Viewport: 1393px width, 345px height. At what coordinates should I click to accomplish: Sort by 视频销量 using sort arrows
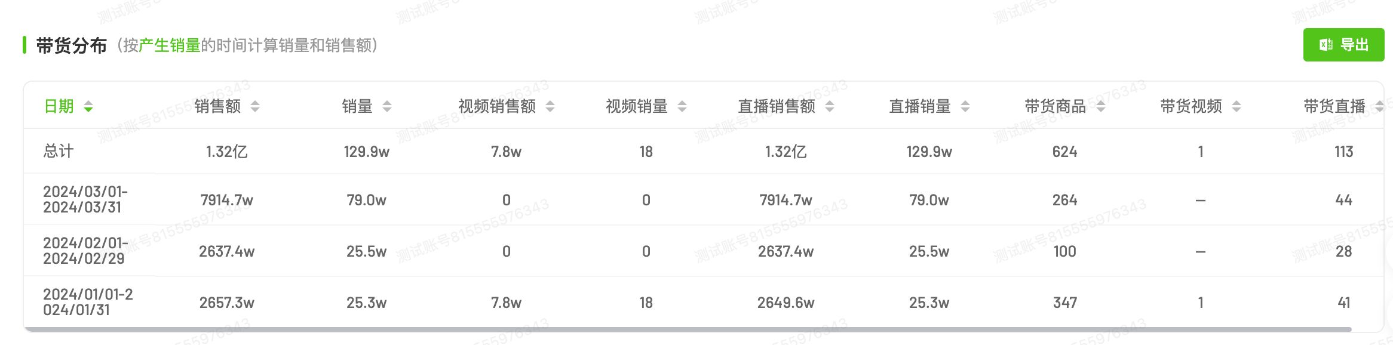pyautogui.click(x=682, y=107)
